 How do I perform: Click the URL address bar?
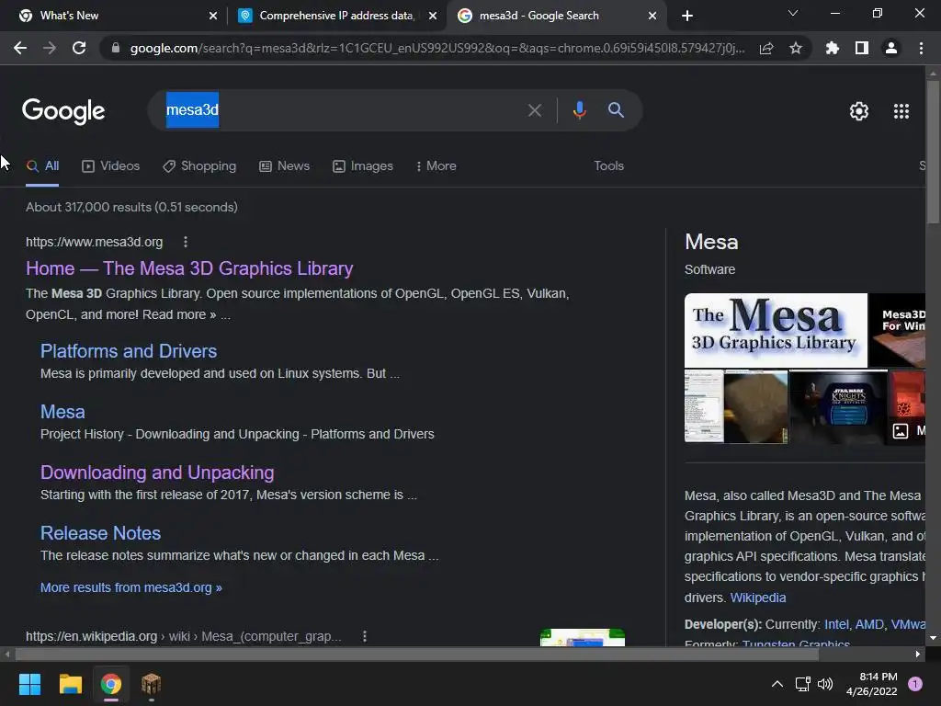tap(436, 48)
